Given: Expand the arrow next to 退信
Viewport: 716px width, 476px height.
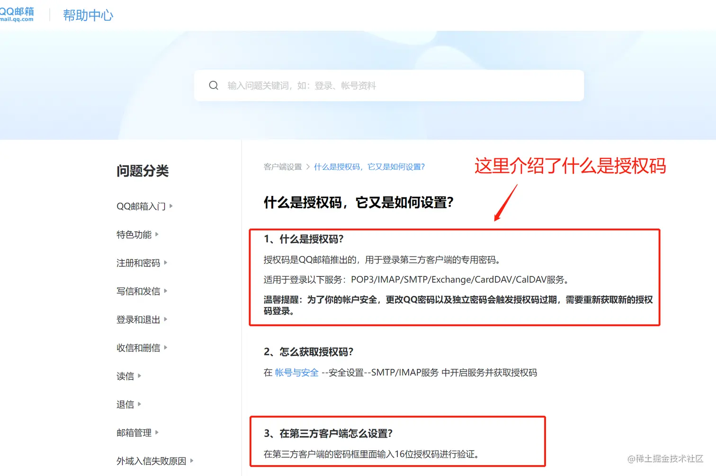Looking at the screenshot, I should coord(139,404).
